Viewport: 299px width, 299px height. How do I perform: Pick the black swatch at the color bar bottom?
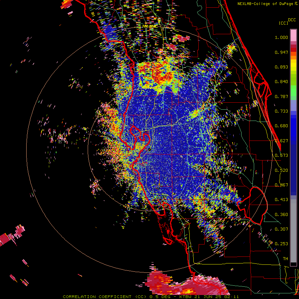[x=293, y=264]
